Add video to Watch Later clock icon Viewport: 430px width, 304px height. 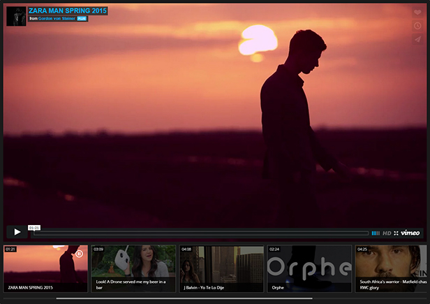[417, 26]
